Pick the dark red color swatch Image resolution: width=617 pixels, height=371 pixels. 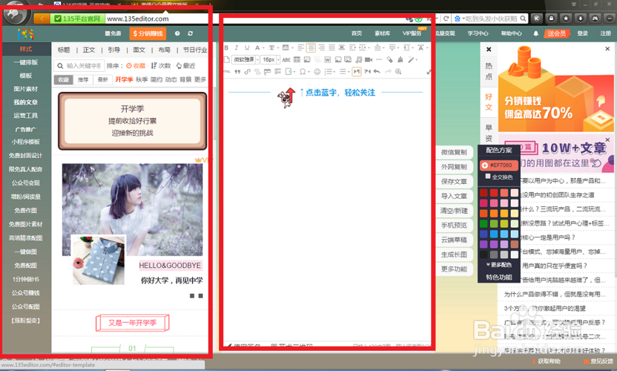click(x=484, y=193)
